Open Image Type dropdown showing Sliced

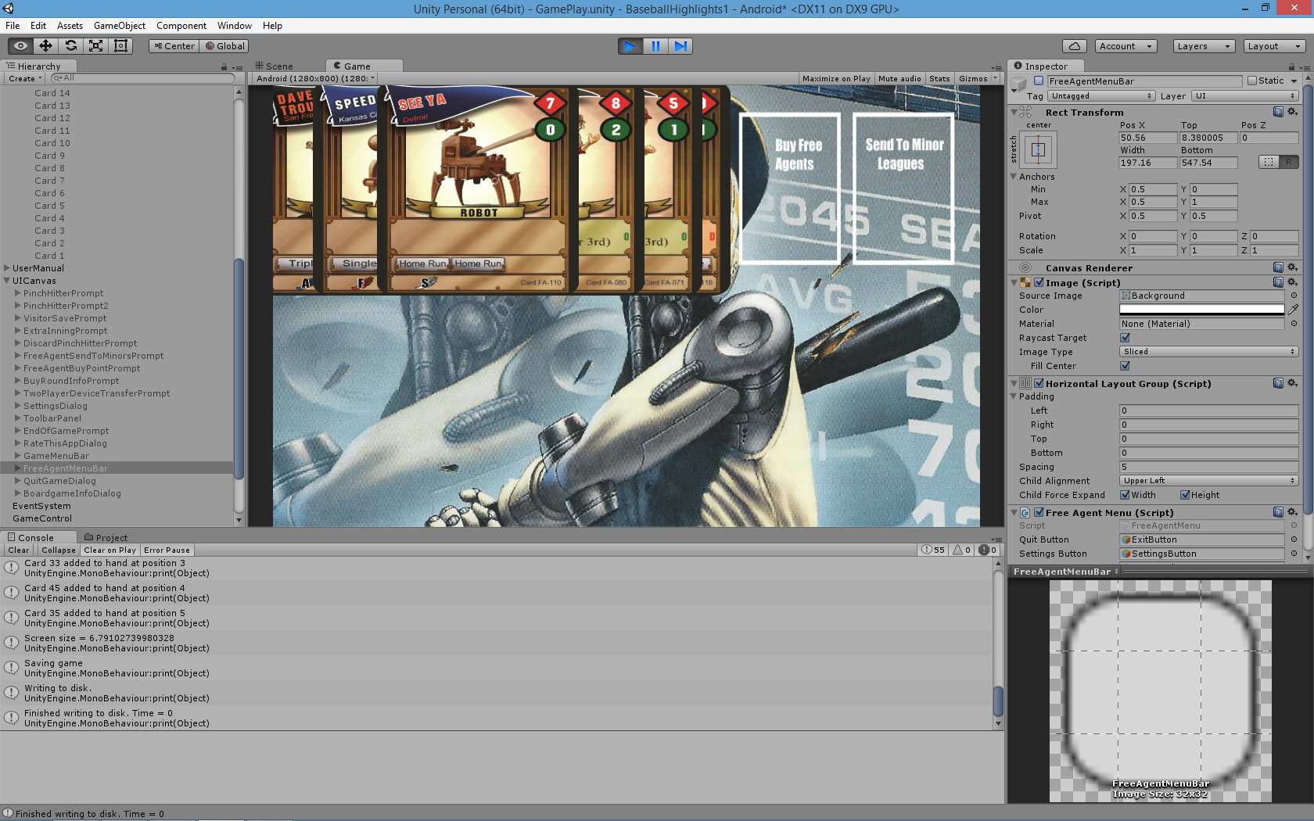(x=1209, y=352)
